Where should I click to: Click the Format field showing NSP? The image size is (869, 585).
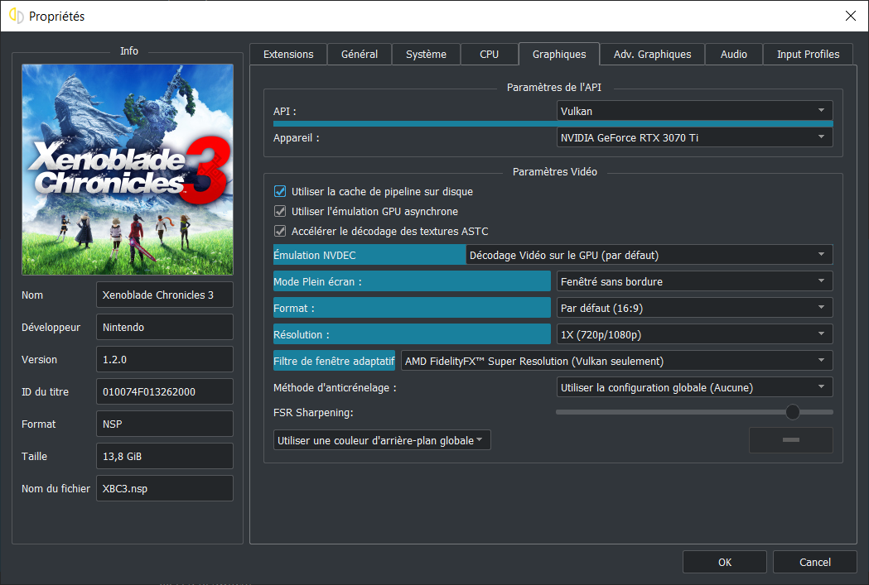pos(165,424)
